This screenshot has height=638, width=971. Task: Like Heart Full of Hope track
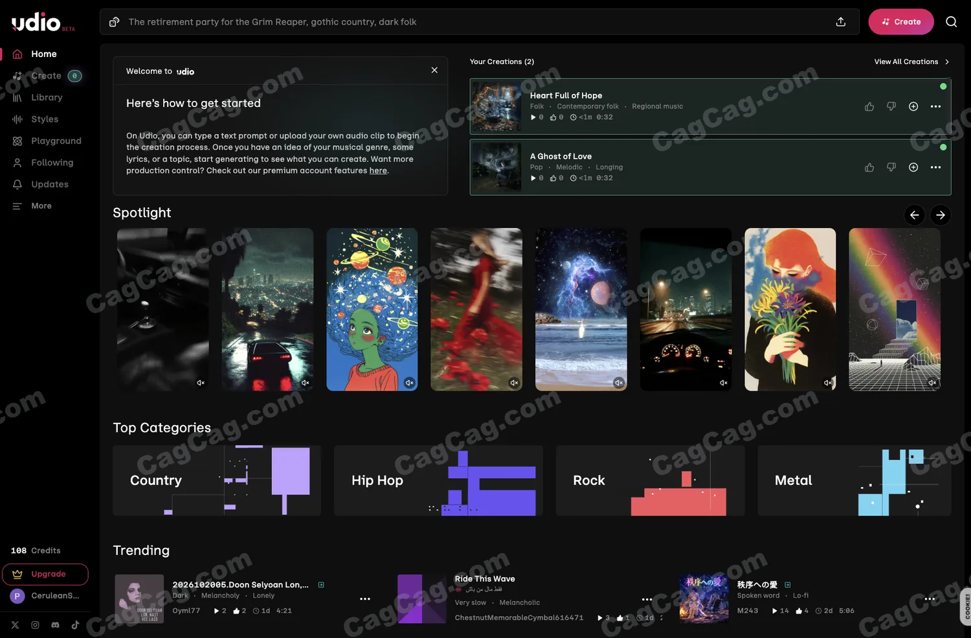click(869, 106)
